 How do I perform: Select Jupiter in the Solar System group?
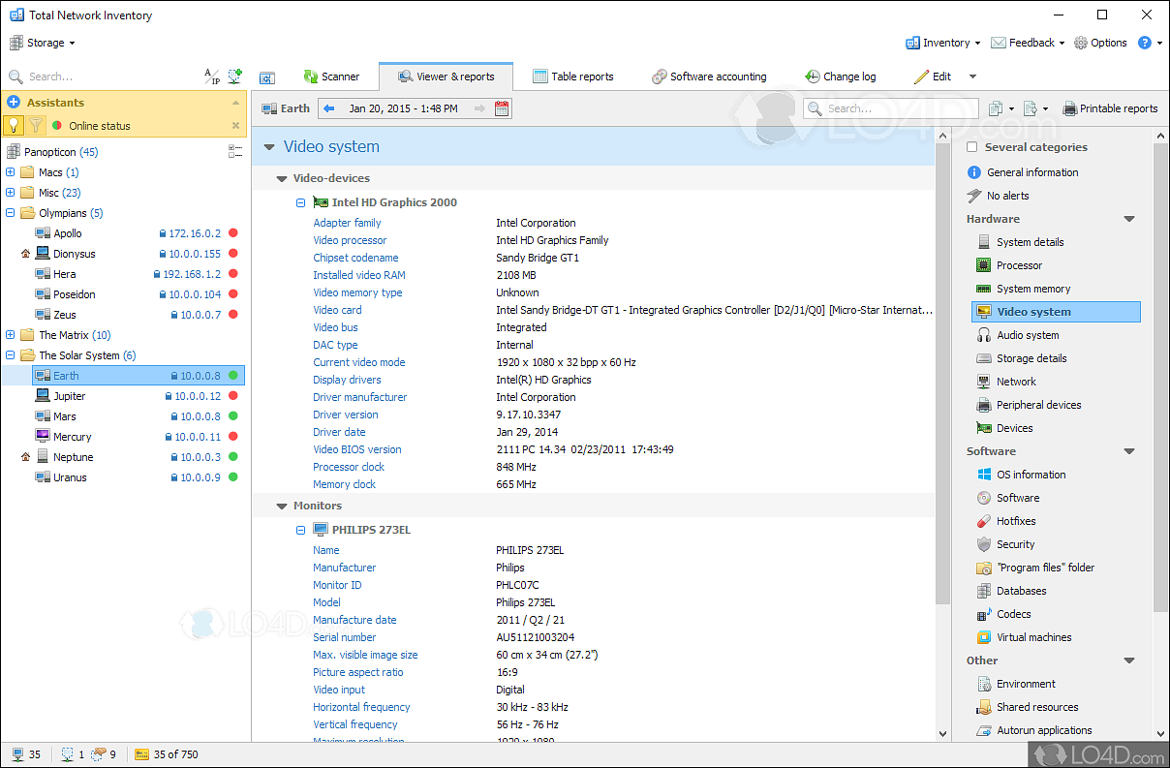[70, 396]
